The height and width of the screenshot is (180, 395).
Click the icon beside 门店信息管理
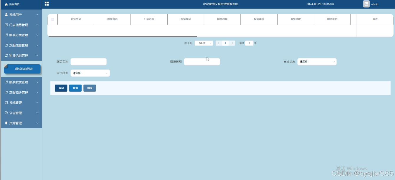(x=6, y=25)
